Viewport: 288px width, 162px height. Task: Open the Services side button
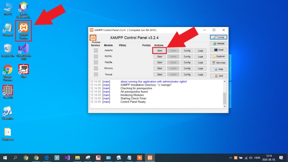(x=219, y=63)
